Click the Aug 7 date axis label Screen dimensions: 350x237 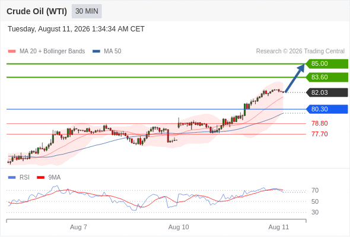tap(78, 227)
